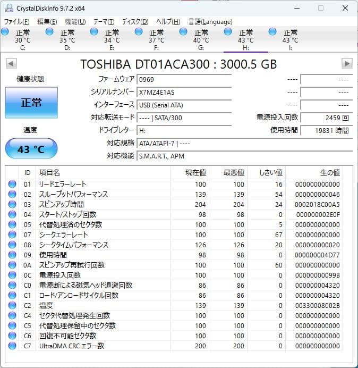358x368 pixels.
Task: Open the ヘルプ(H) menu
Action: tap(168, 22)
